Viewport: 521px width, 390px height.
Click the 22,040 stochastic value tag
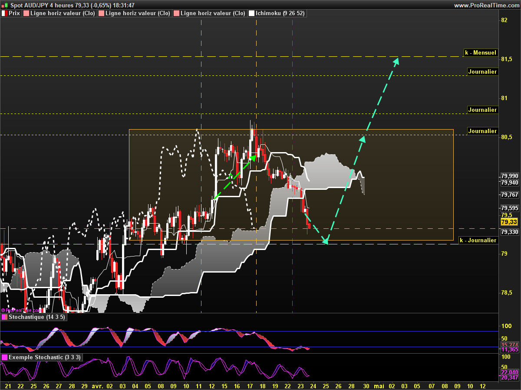pos(510,372)
